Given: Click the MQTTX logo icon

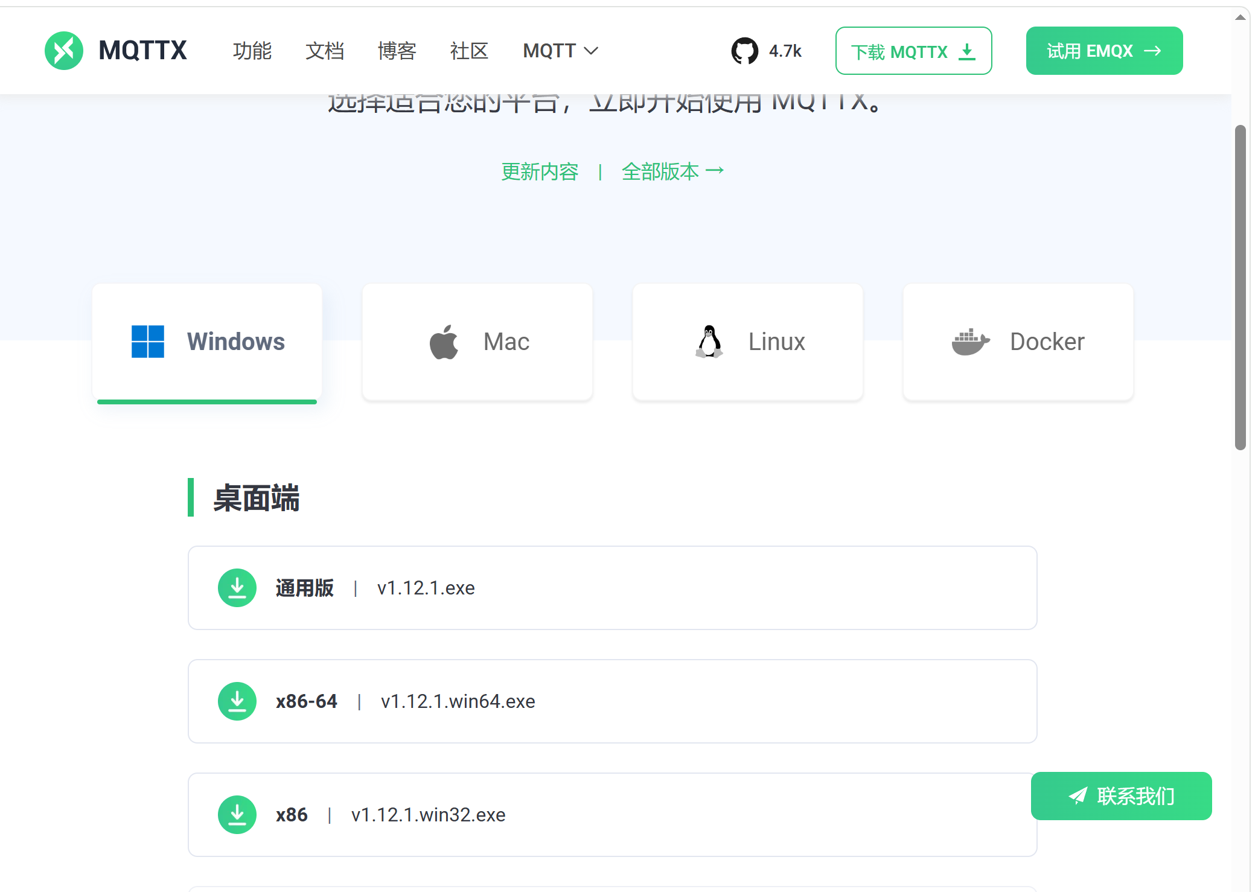Looking at the screenshot, I should click(x=64, y=50).
